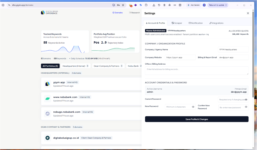Click Save Profile & Changes button
Screen dimensions: 257x150
coord(197,119)
